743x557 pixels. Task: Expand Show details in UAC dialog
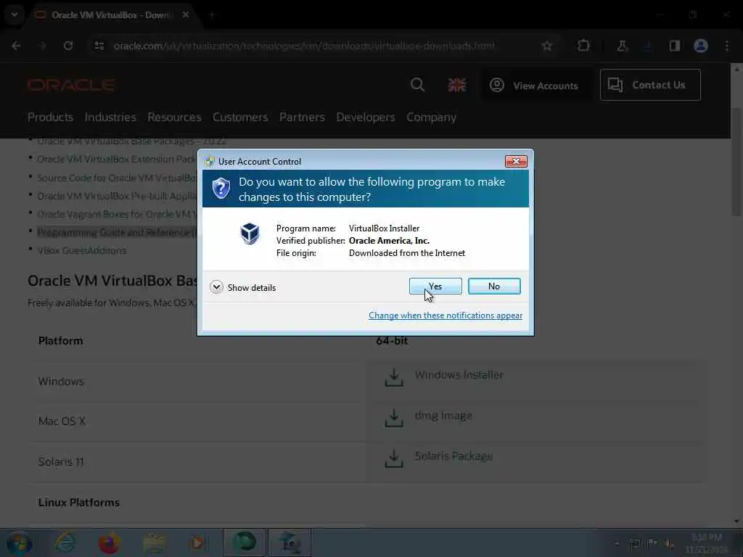tap(242, 287)
